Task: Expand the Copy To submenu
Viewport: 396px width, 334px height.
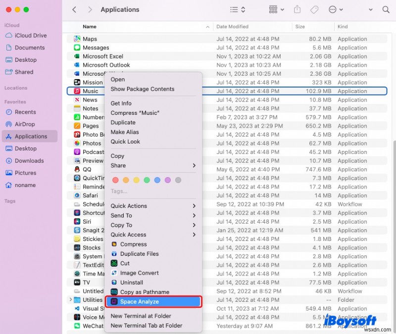Action: click(153, 225)
